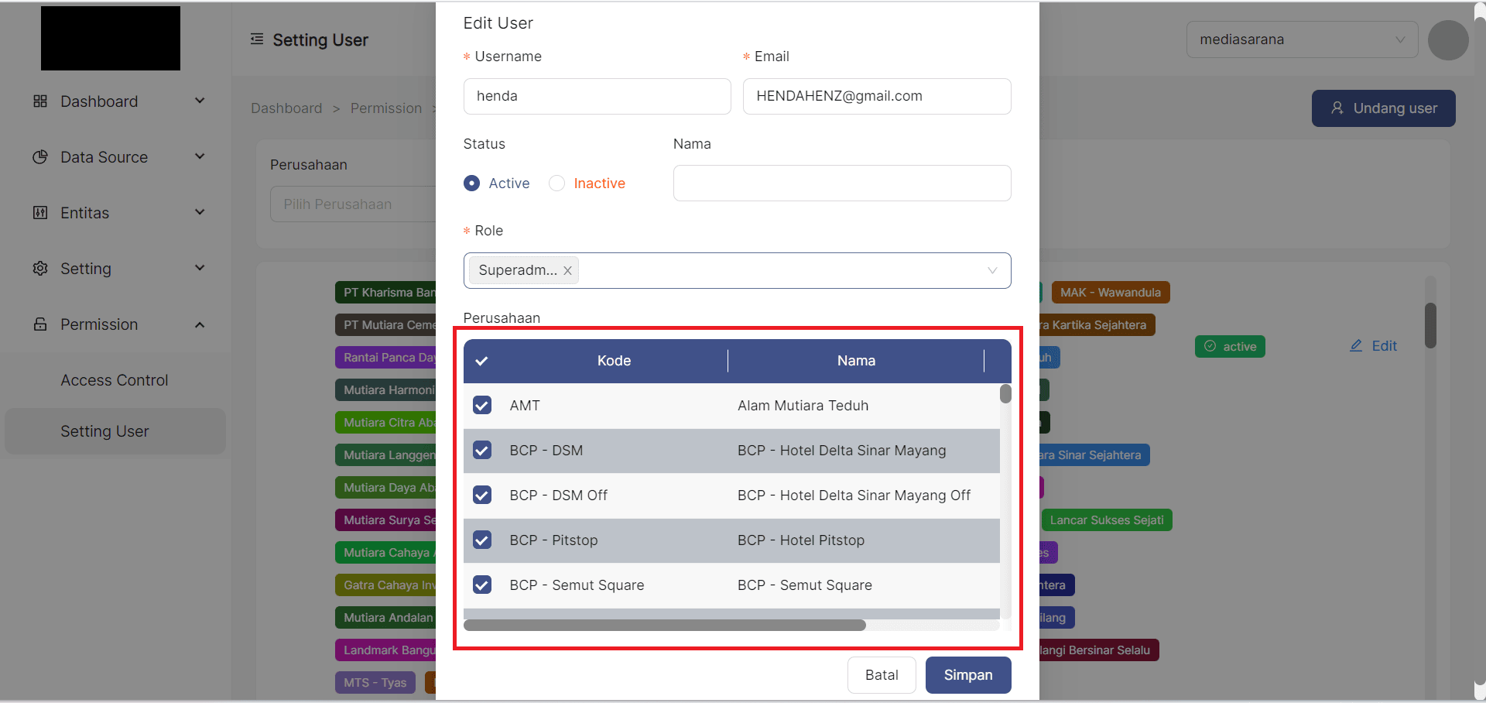Viewport: 1486px width, 703px height.
Task: Click the Entitas building icon in sidebar
Action: (39, 212)
